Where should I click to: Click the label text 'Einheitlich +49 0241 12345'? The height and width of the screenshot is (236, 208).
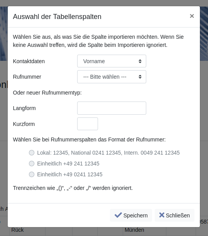[70, 174]
